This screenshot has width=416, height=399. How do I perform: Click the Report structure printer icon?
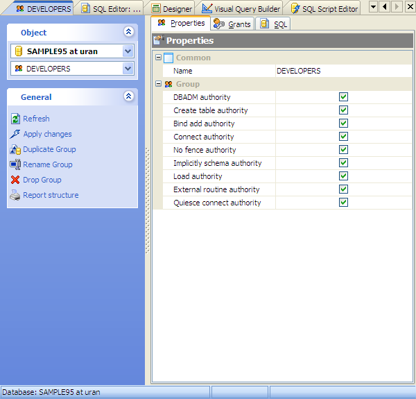15,195
